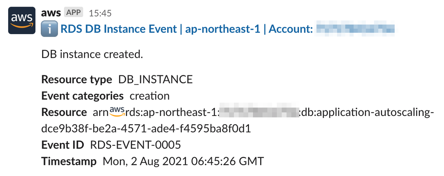Viewport: 444px width, 176px height.
Task: Click the blurred account ID inside the ARN
Action: tap(258, 112)
